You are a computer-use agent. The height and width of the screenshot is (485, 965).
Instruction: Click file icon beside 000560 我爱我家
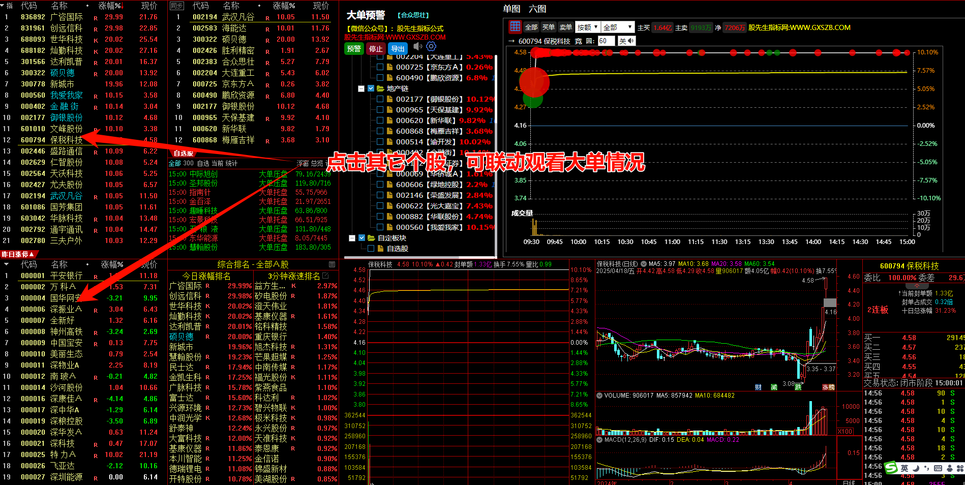389,227
